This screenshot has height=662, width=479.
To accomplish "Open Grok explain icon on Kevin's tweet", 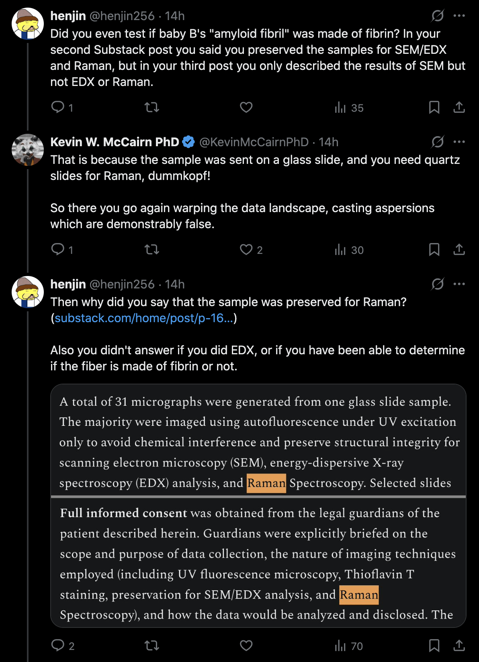I will [x=438, y=142].
